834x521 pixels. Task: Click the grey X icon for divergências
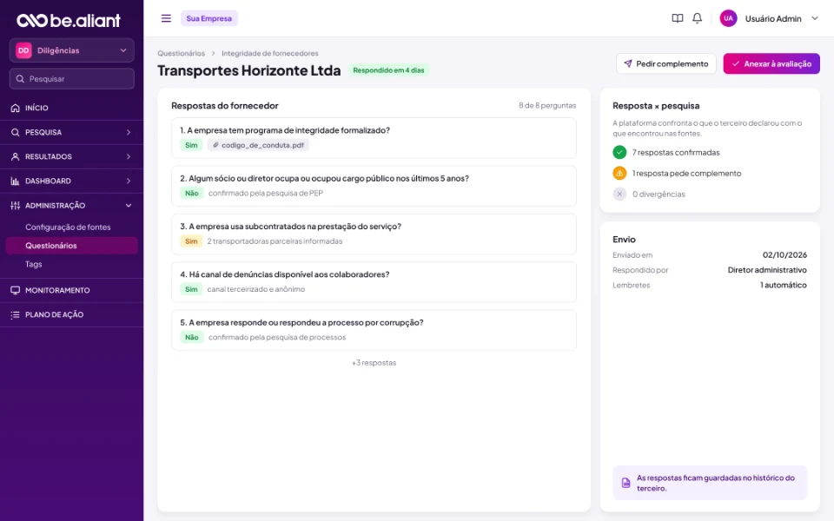[x=619, y=194]
